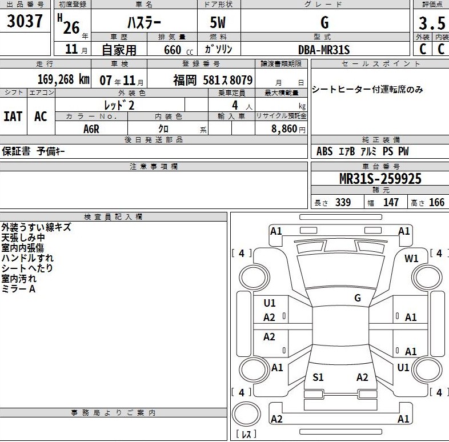
Task: Click sales point text シートヒーター付運転席のみ
Action: coord(367,89)
